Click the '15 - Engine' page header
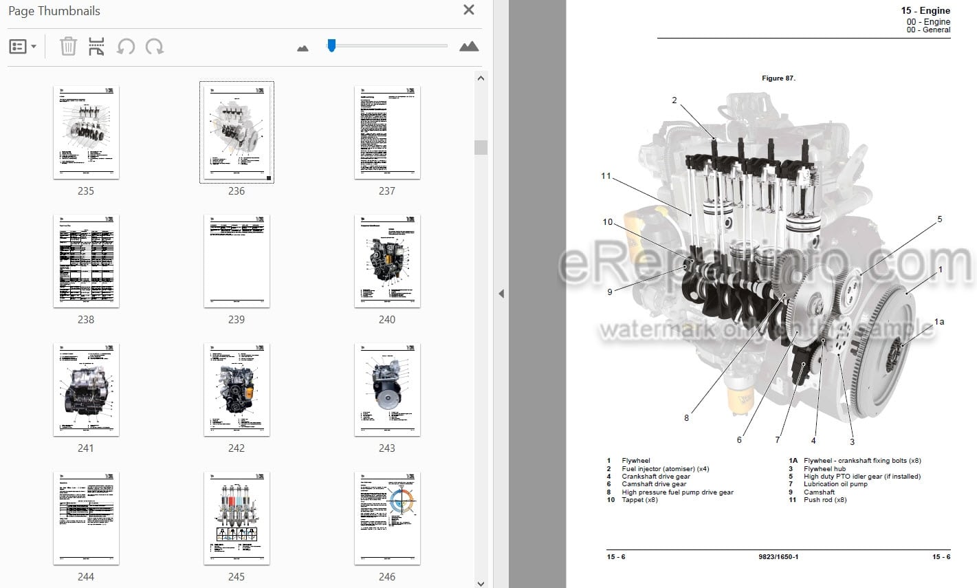977x588 pixels. click(925, 10)
